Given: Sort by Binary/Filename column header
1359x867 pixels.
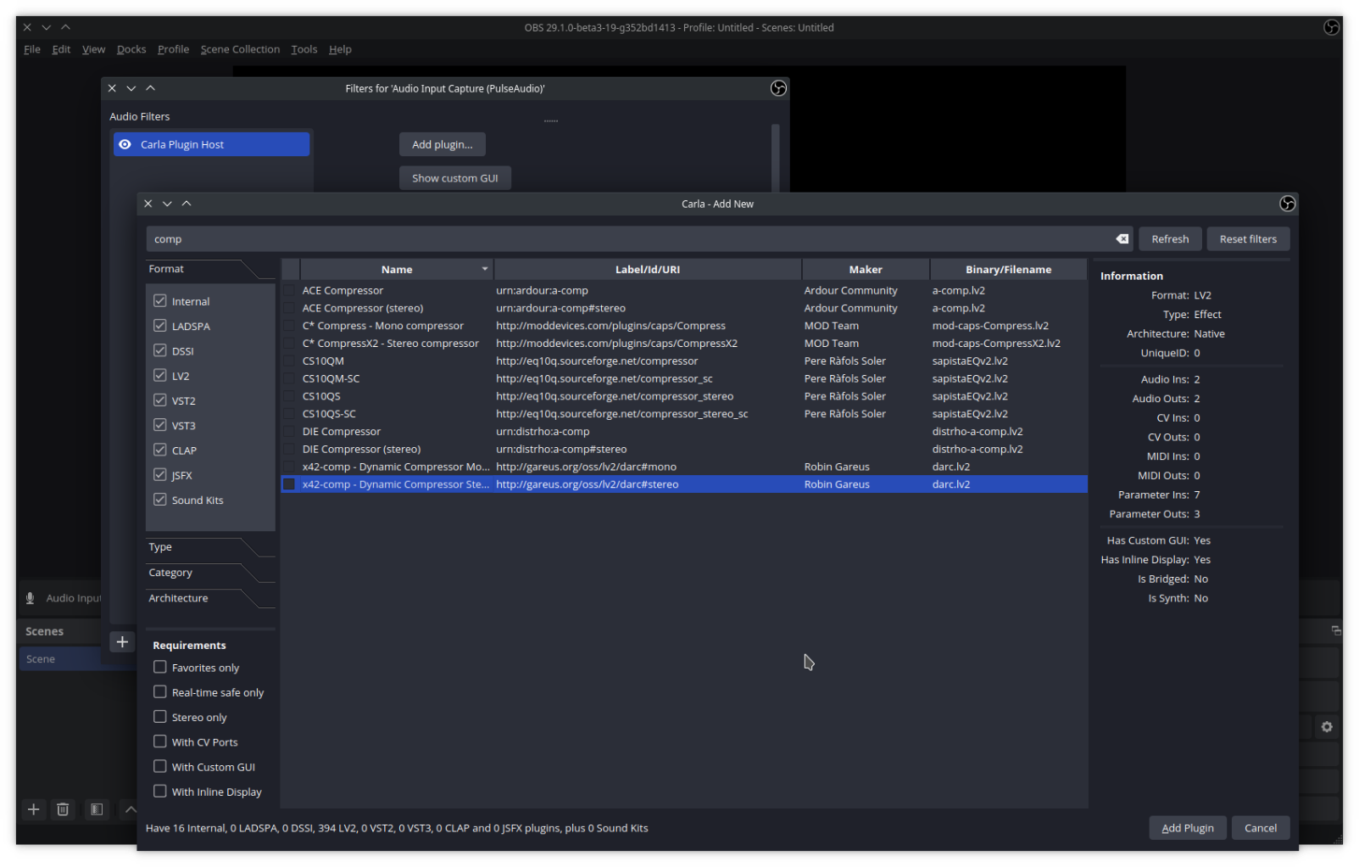Looking at the screenshot, I should [x=1008, y=270].
